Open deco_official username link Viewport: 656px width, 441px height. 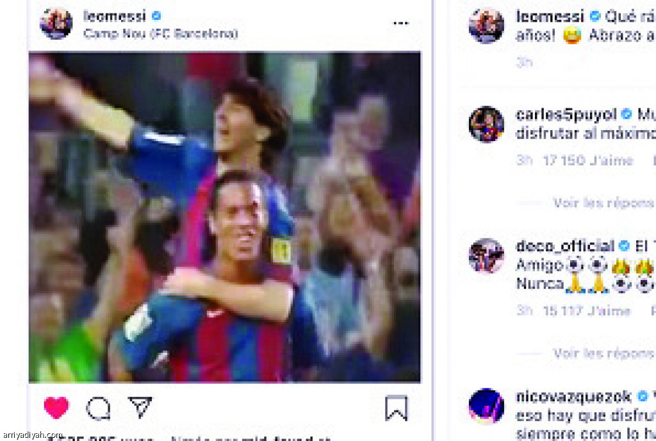click(x=565, y=245)
